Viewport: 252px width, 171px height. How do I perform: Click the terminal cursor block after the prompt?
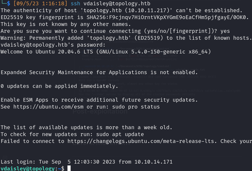pyautogui.click(x=69, y=168)
